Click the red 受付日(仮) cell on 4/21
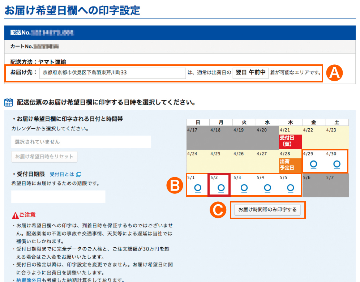The width and height of the screenshot is (360, 282). (290, 141)
